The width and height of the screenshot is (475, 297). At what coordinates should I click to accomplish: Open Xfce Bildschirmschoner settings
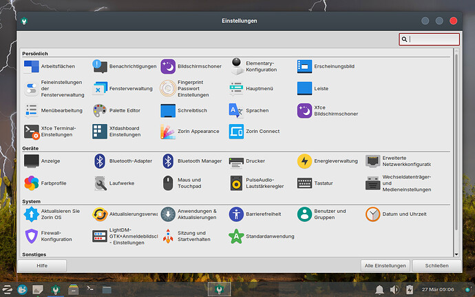click(328, 111)
